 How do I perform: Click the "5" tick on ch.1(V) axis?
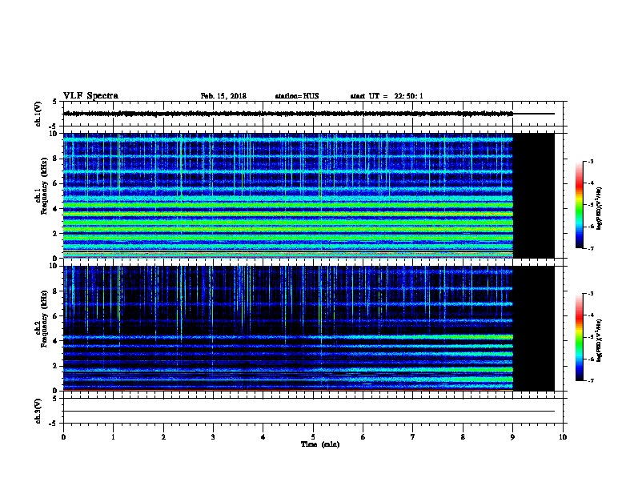coord(54,102)
